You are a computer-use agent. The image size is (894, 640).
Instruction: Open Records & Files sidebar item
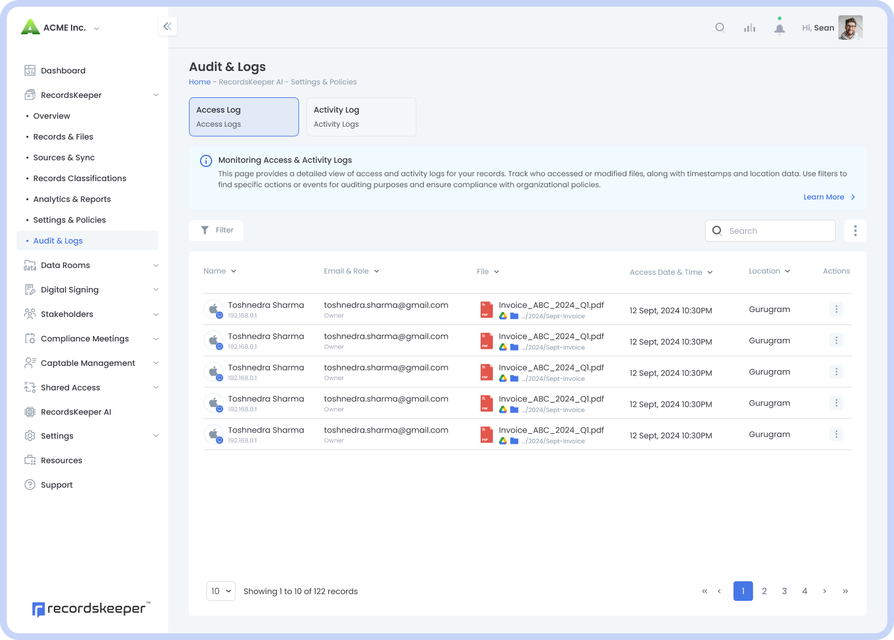pyautogui.click(x=63, y=136)
